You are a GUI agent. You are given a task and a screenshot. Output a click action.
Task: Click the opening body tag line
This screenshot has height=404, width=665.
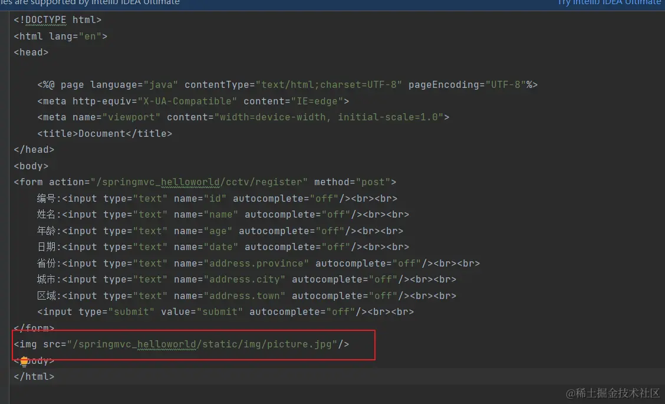coord(31,166)
